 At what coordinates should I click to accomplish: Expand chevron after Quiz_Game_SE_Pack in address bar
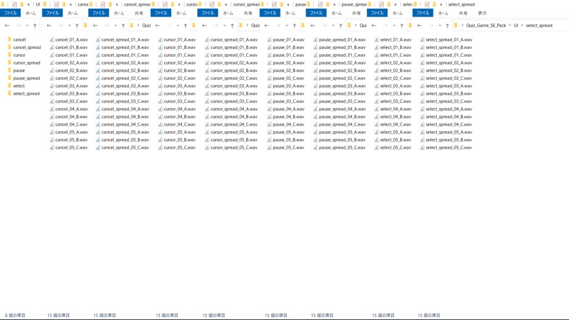coord(510,26)
